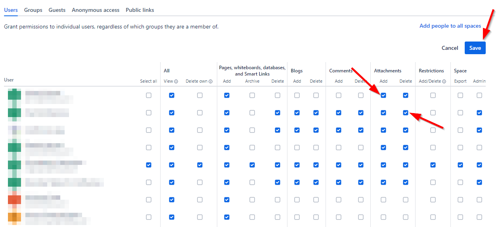Tick Select all for the red-avatar user
500x227 pixels.
point(149,200)
